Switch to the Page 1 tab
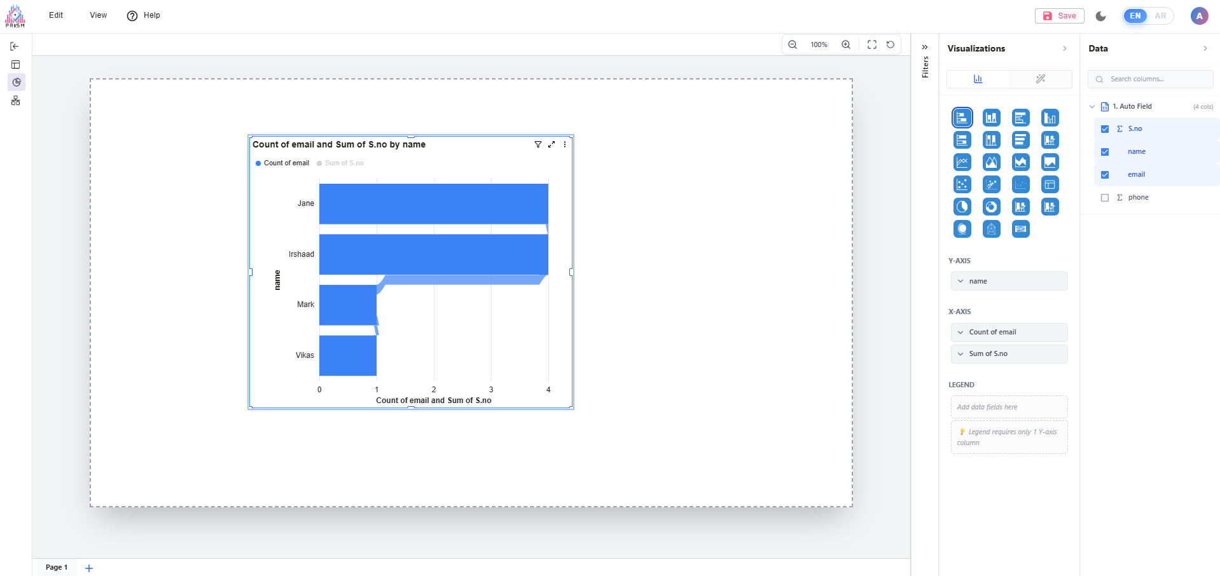 (x=57, y=567)
